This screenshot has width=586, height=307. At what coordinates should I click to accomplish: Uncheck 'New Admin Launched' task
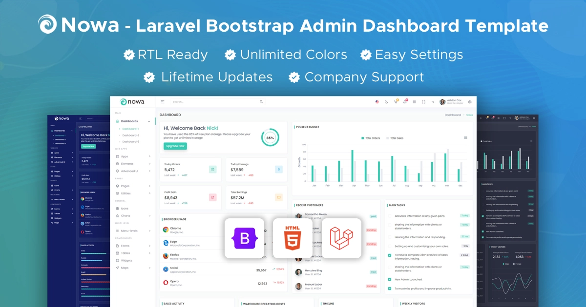tap(390, 279)
